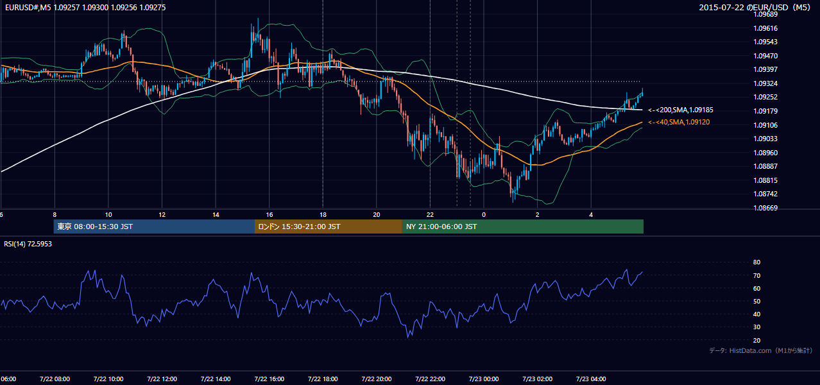Click the 200 SMA label 1.09185
Image resolution: width=820 pixels, height=385 pixels.
point(680,110)
